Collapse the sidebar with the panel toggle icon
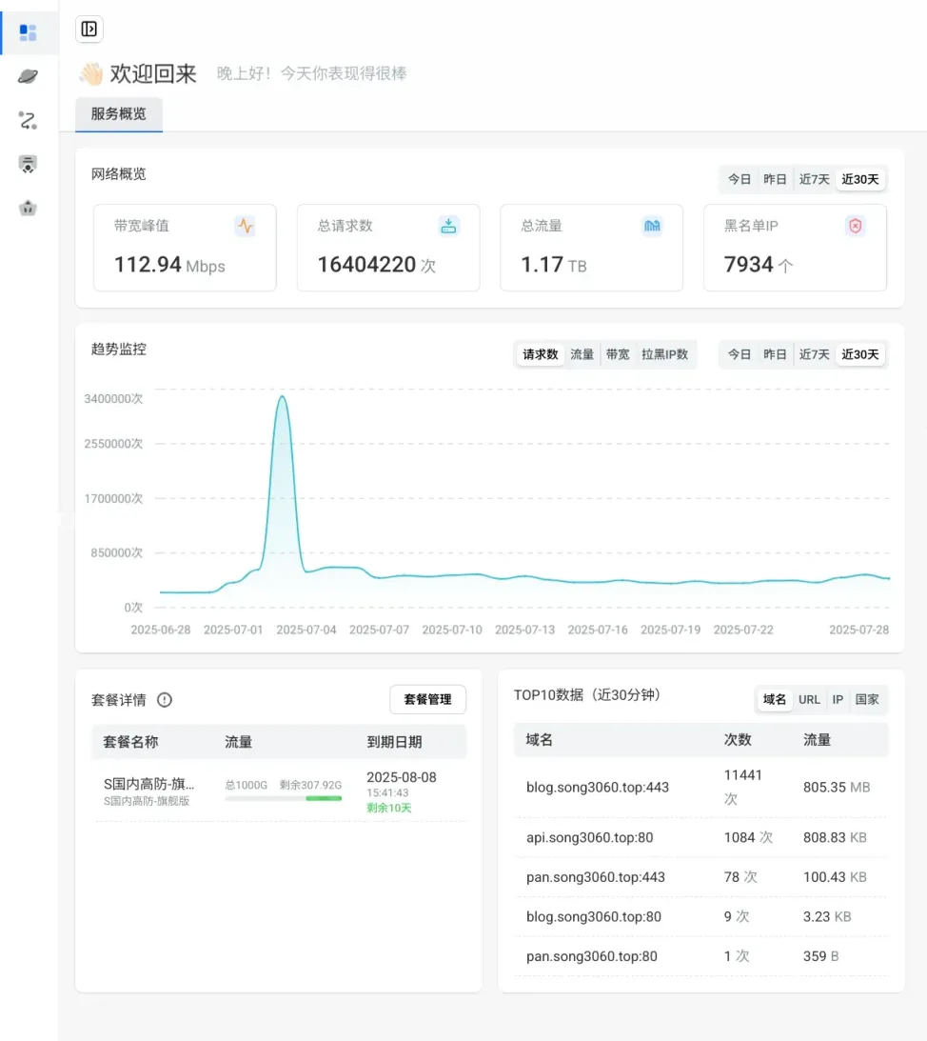 tap(89, 30)
